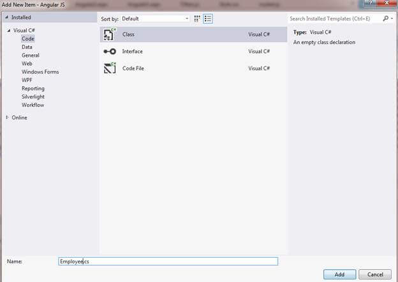Click the Installed header label
Screen dimensions: 398x282
click(x=21, y=17)
